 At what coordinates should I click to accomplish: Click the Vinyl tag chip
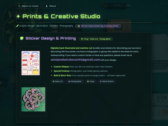(x=91, y=81)
